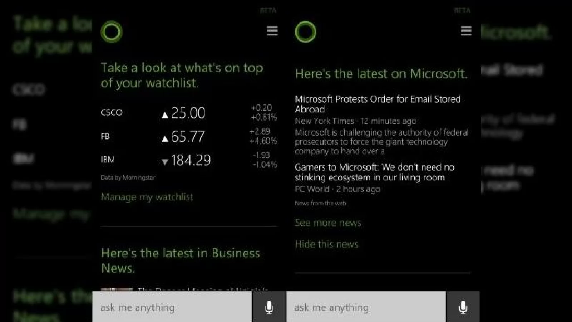Click 'Here's the latest in Business News' heading
The image size is (572, 322).
(x=181, y=260)
